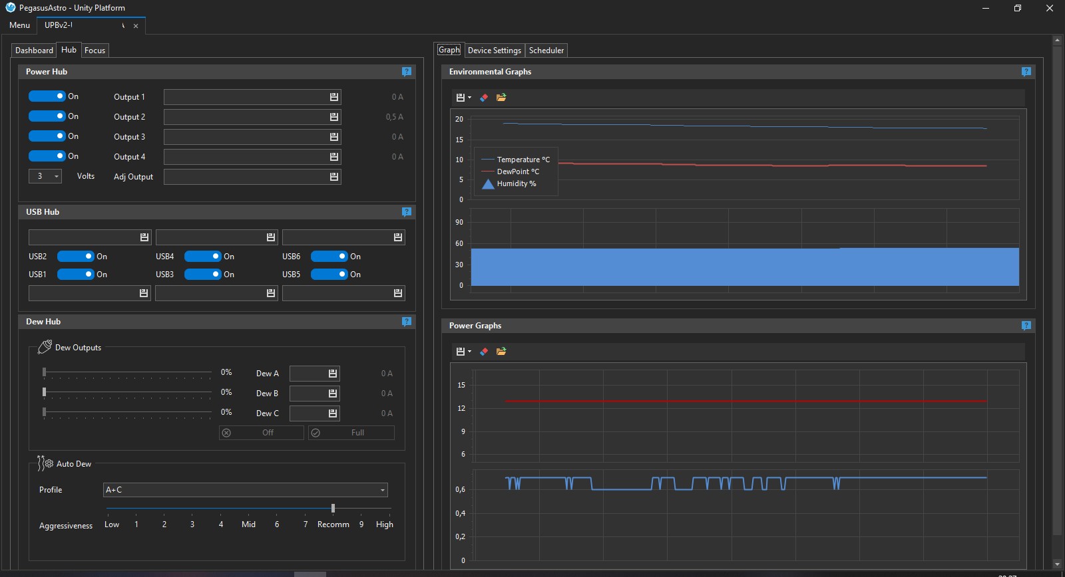Open the Menu item
Viewport: 1065px width, 577px height.
19,25
